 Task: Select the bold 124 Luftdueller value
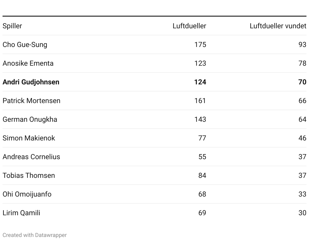[200, 82]
